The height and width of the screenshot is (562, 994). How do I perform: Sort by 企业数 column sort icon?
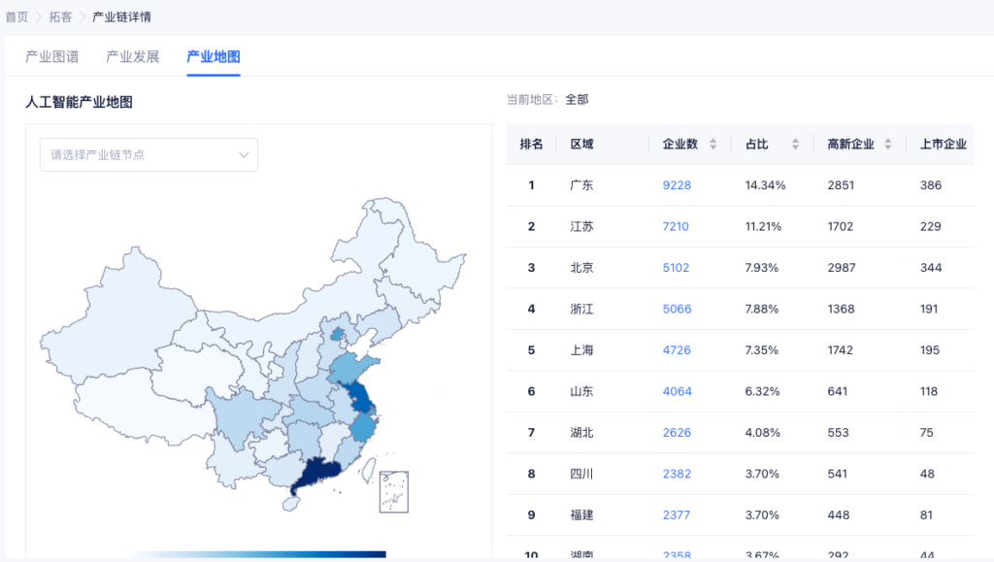[x=712, y=145]
